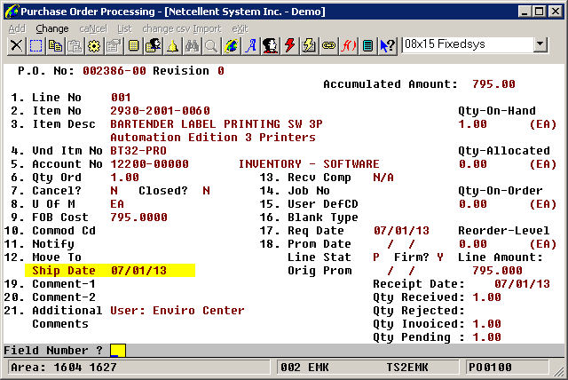Open the Add menu
Screen dimensions: 568x380
click(x=17, y=28)
